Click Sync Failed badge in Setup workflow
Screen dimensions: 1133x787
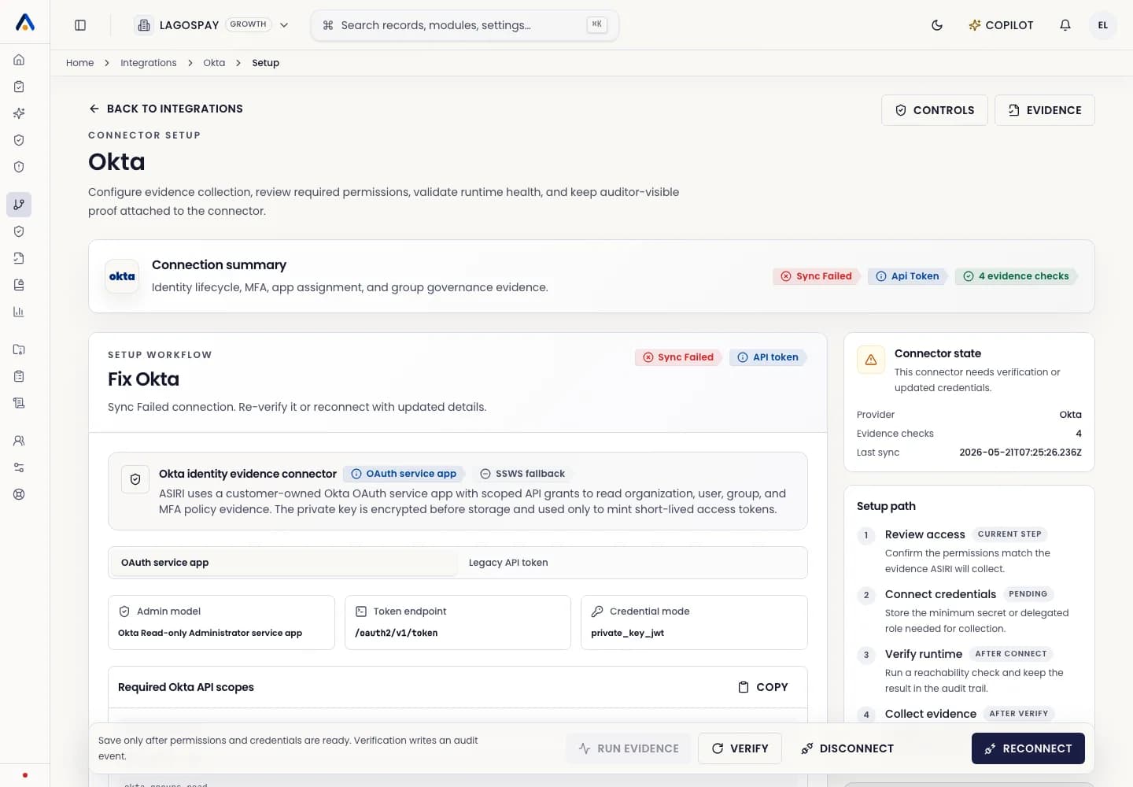point(678,357)
